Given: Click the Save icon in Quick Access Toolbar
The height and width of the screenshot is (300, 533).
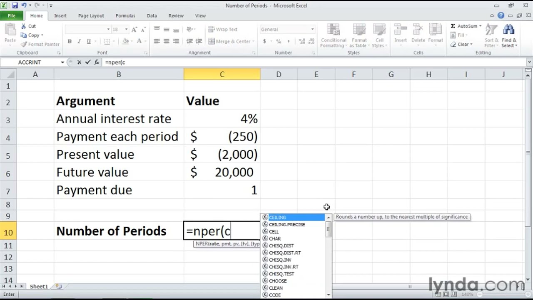Looking at the screenshot, I should point(15,5).
